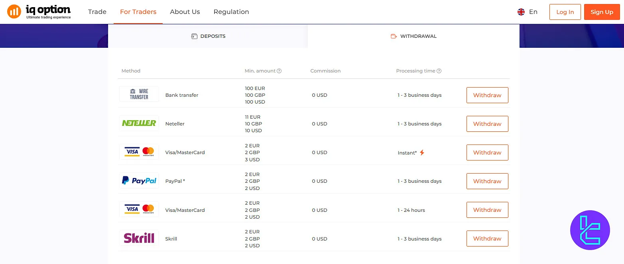Expand the Skrill row details
The image size is (624, 264).
[x=171, y=239]
